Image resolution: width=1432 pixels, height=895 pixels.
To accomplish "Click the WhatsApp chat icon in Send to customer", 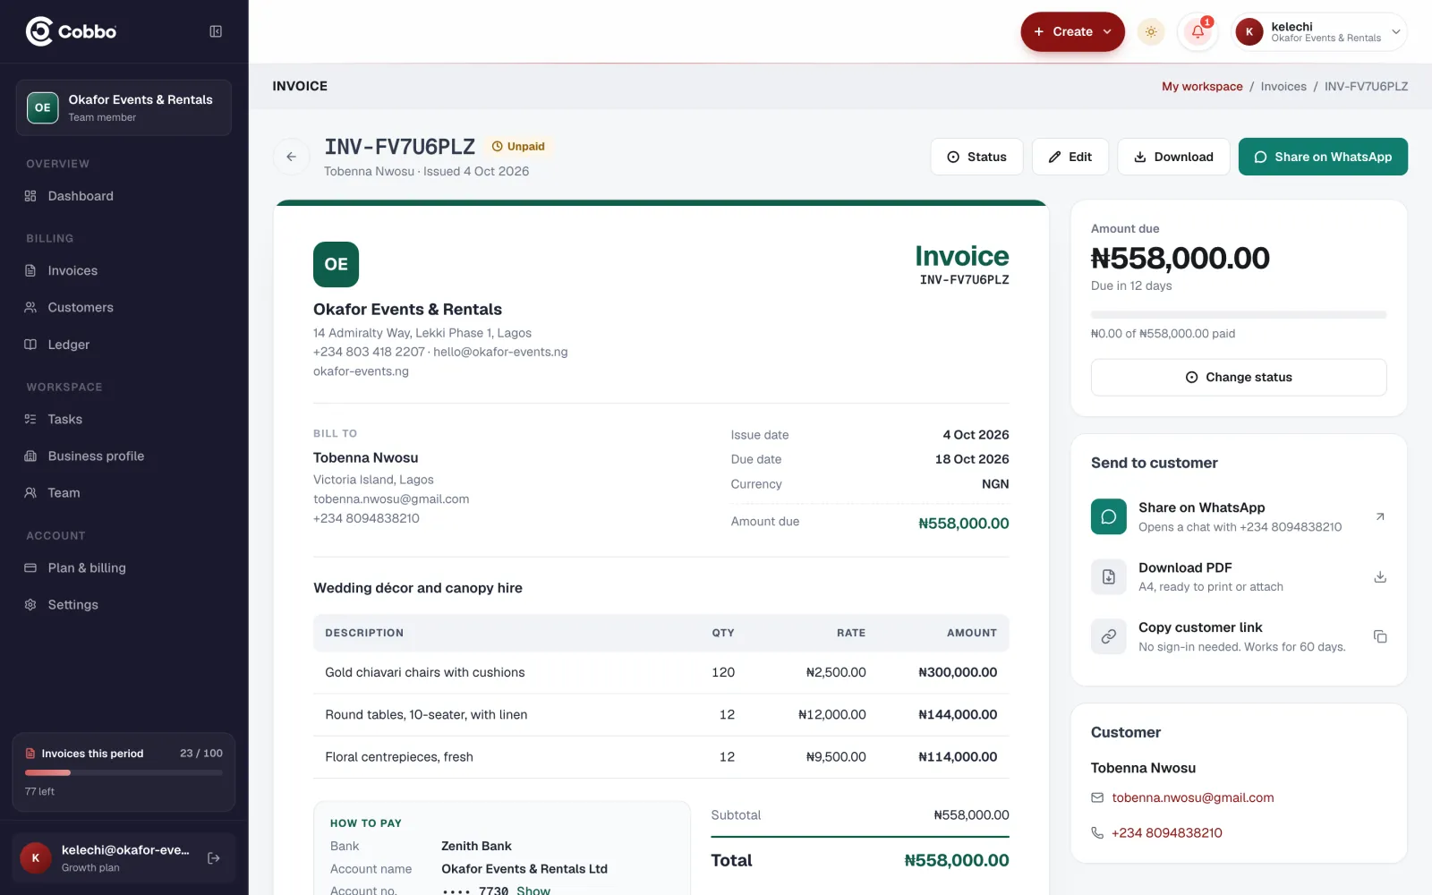I will (1109, 516).
